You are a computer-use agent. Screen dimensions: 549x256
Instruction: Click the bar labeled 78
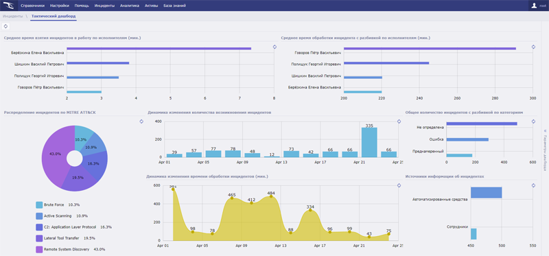233,154
